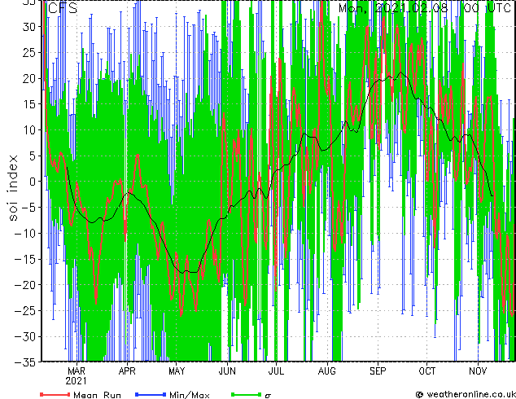Click the 30 y-axis value

point(29,27)
